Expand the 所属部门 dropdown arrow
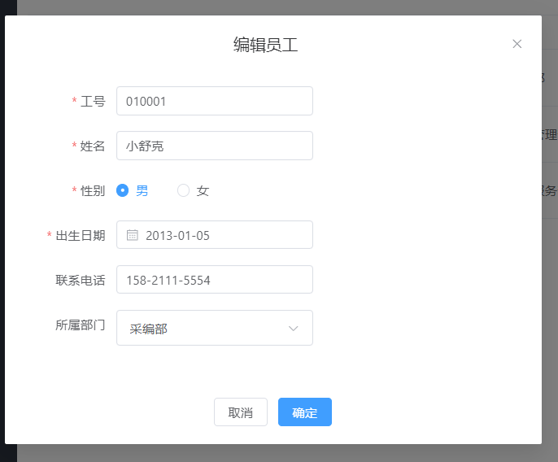The height and width of the screenshot is (462, 558). 293,328
